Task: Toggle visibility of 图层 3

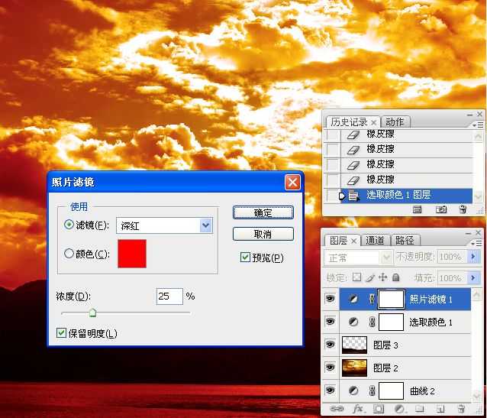Action: 331,345
